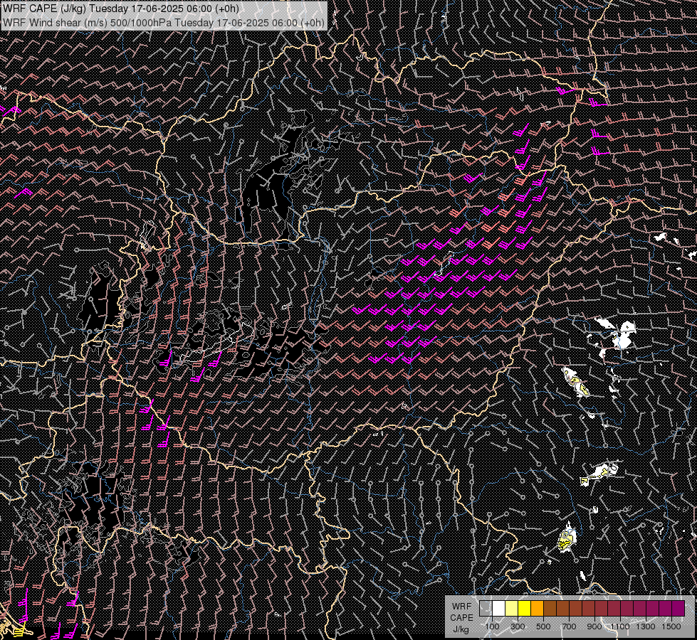Click the purple legend swatch after 1500

click(678, 609)
